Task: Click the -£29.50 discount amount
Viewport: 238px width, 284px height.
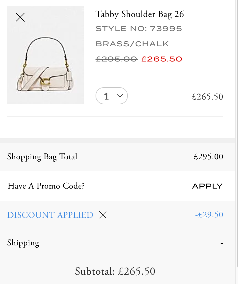Action: (x=209, y=215)
